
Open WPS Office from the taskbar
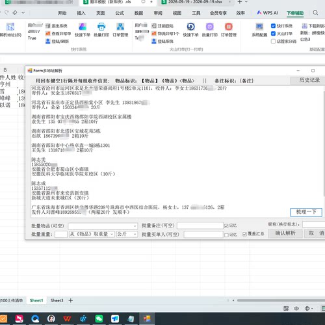67,318
